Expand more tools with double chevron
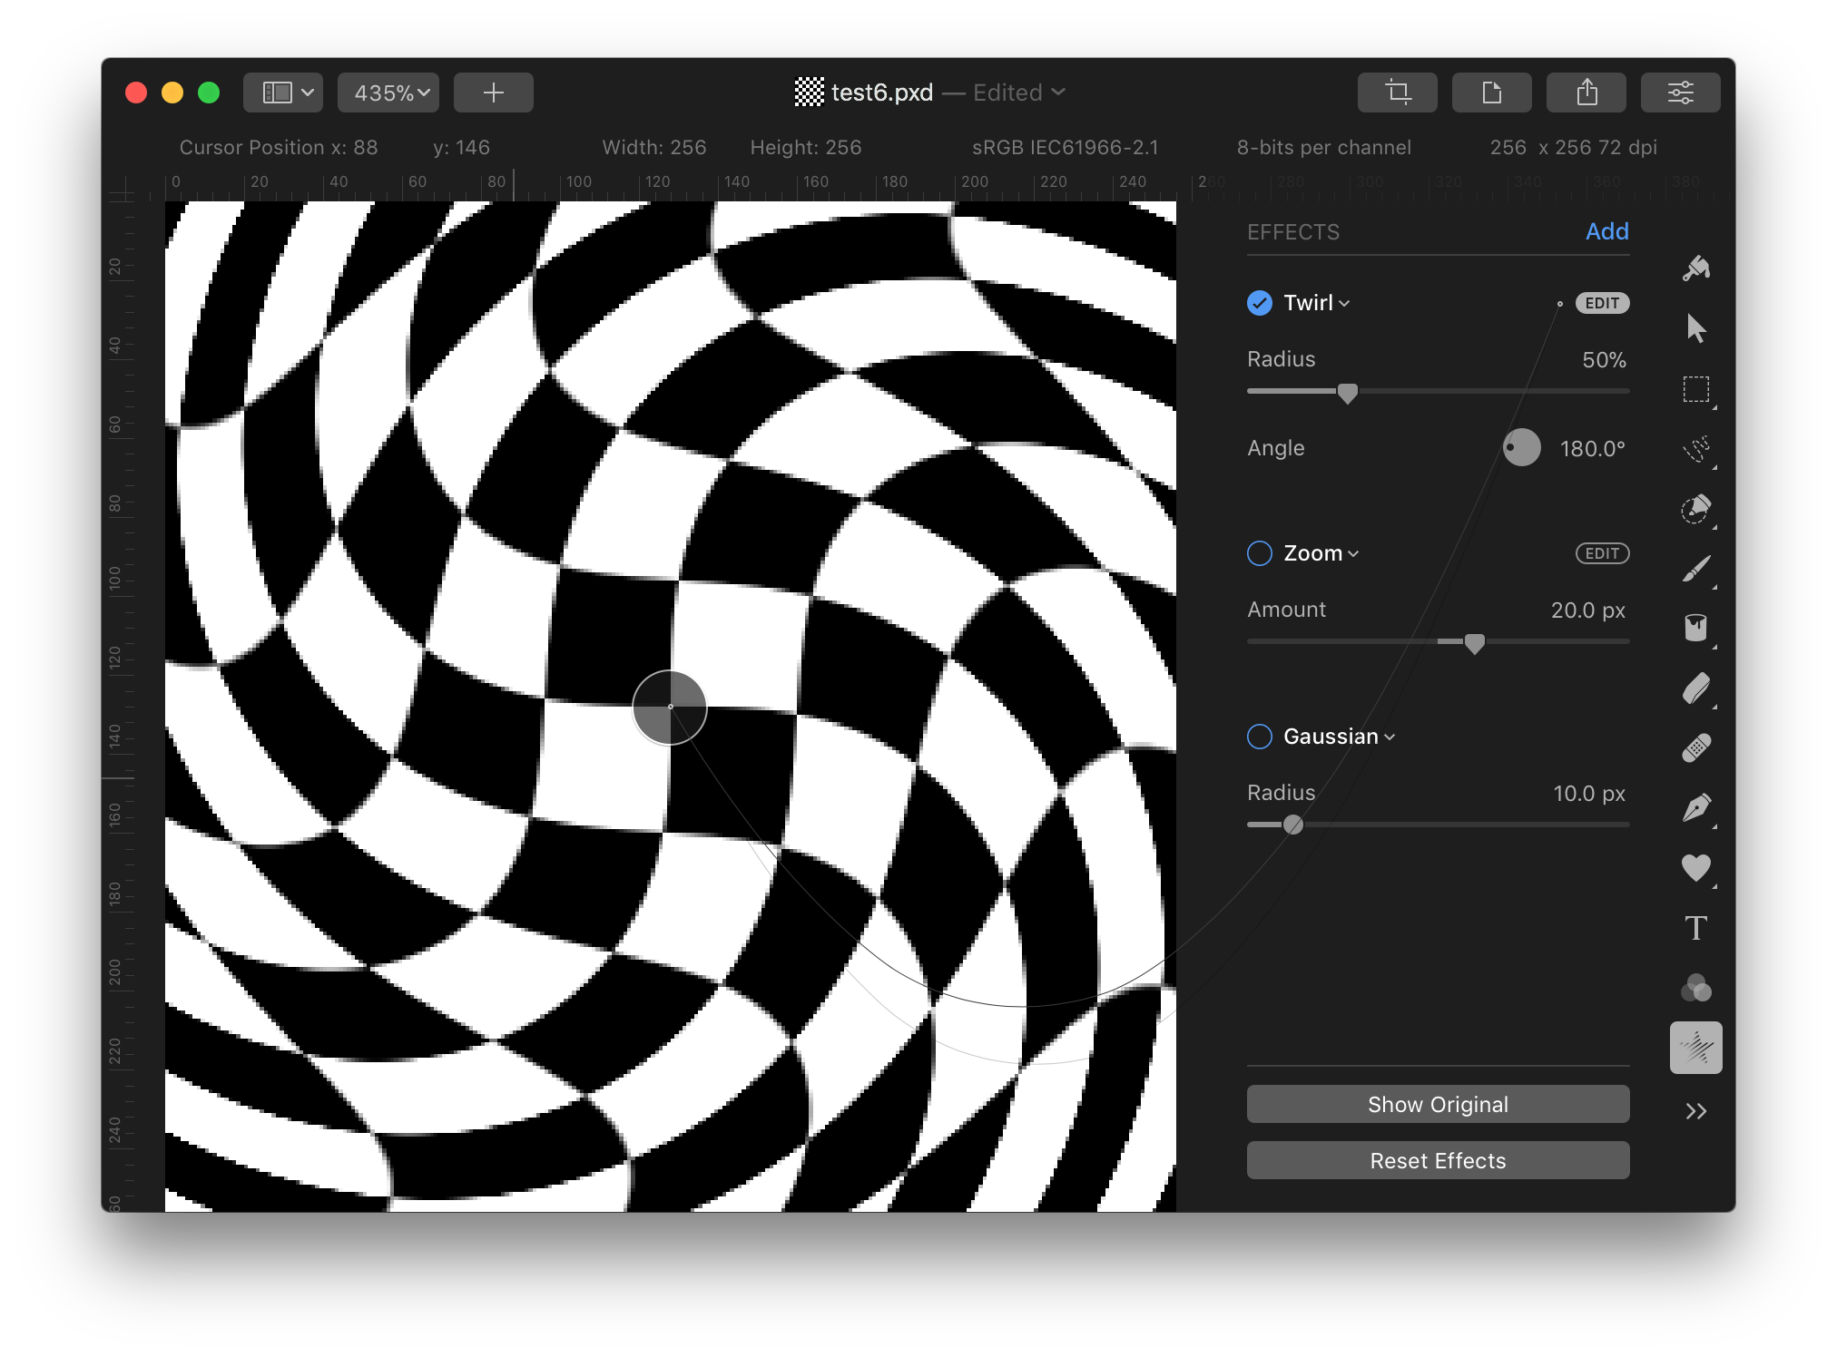1837x1357 pixels. click(1695, 1111)
